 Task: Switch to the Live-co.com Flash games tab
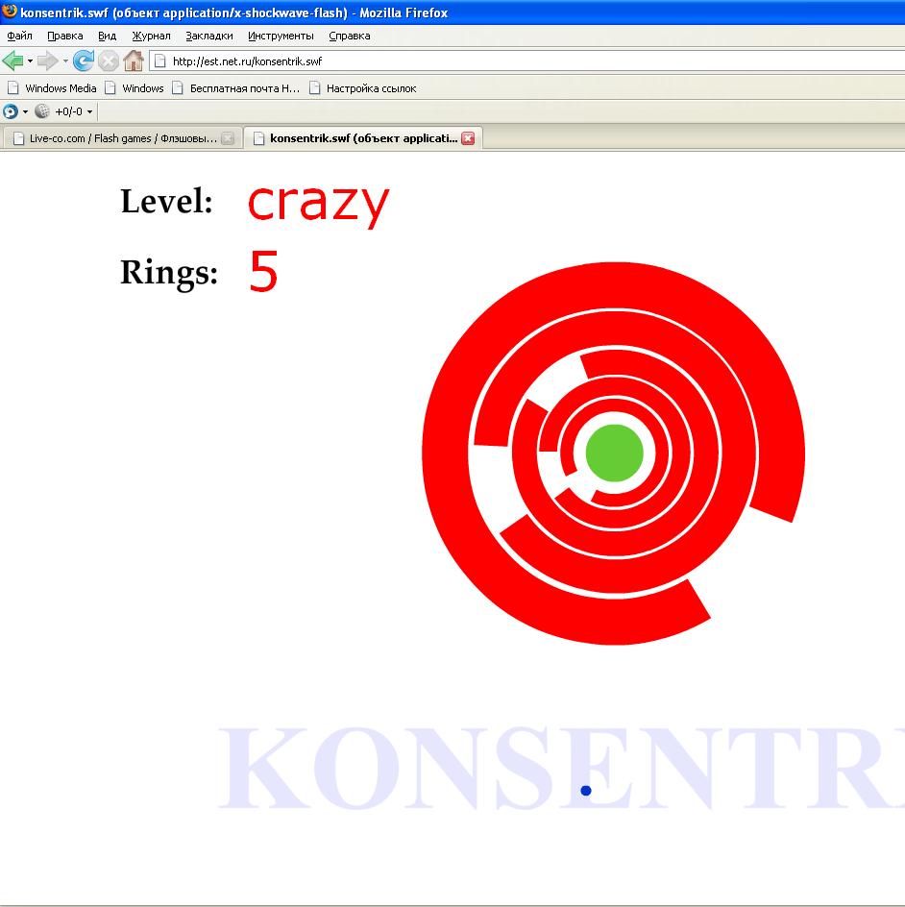point(115,138)
